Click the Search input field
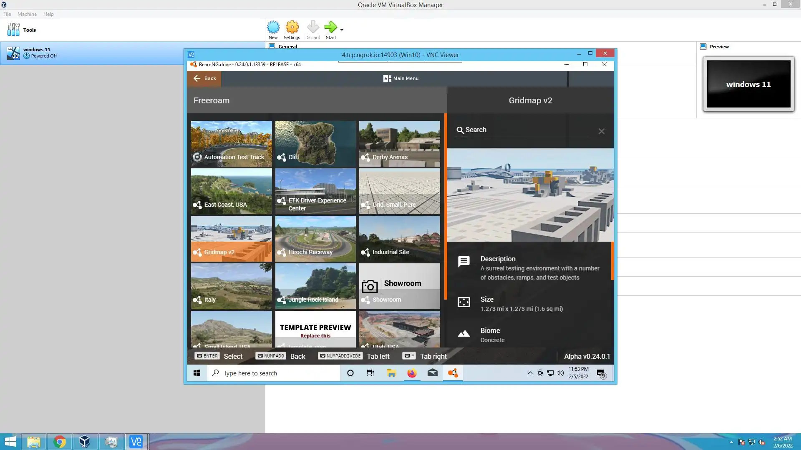The image size is (801, 450). click(521, 130)
